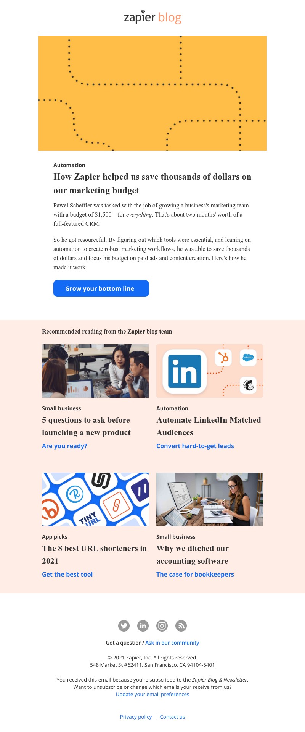Click Ask in our community link
Viewport: 305px width, 732px height.
click(172, 643)
